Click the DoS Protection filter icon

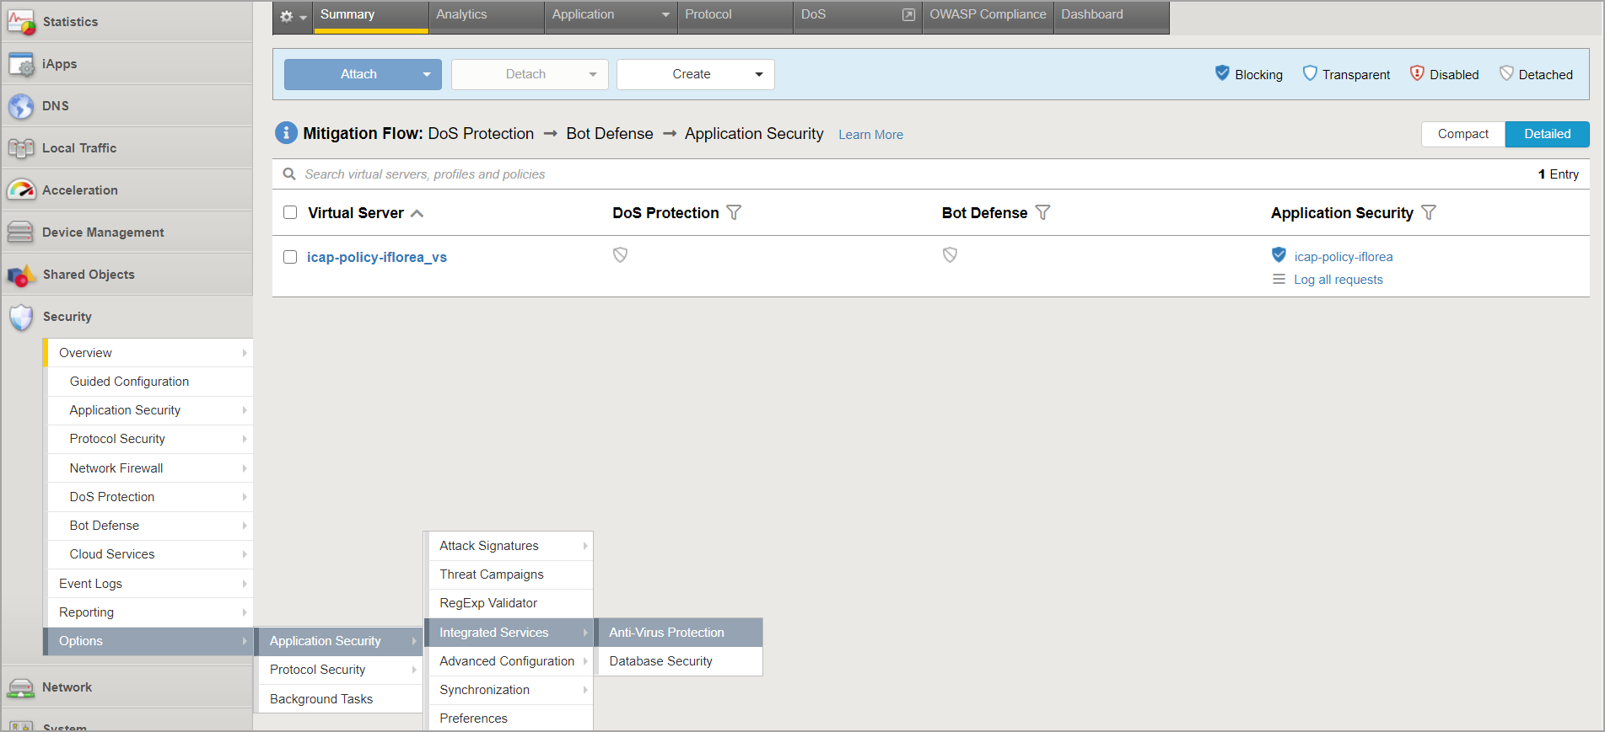click(x=734, y=213)
